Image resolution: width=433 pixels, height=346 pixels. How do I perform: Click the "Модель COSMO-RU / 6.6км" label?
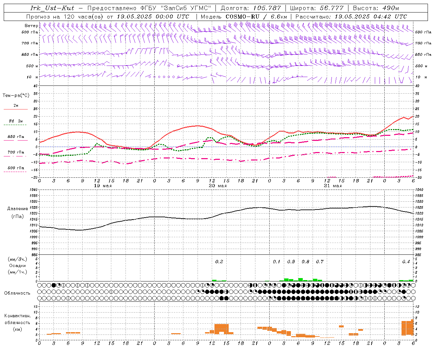pyautogui.click(x=244, y=17)
